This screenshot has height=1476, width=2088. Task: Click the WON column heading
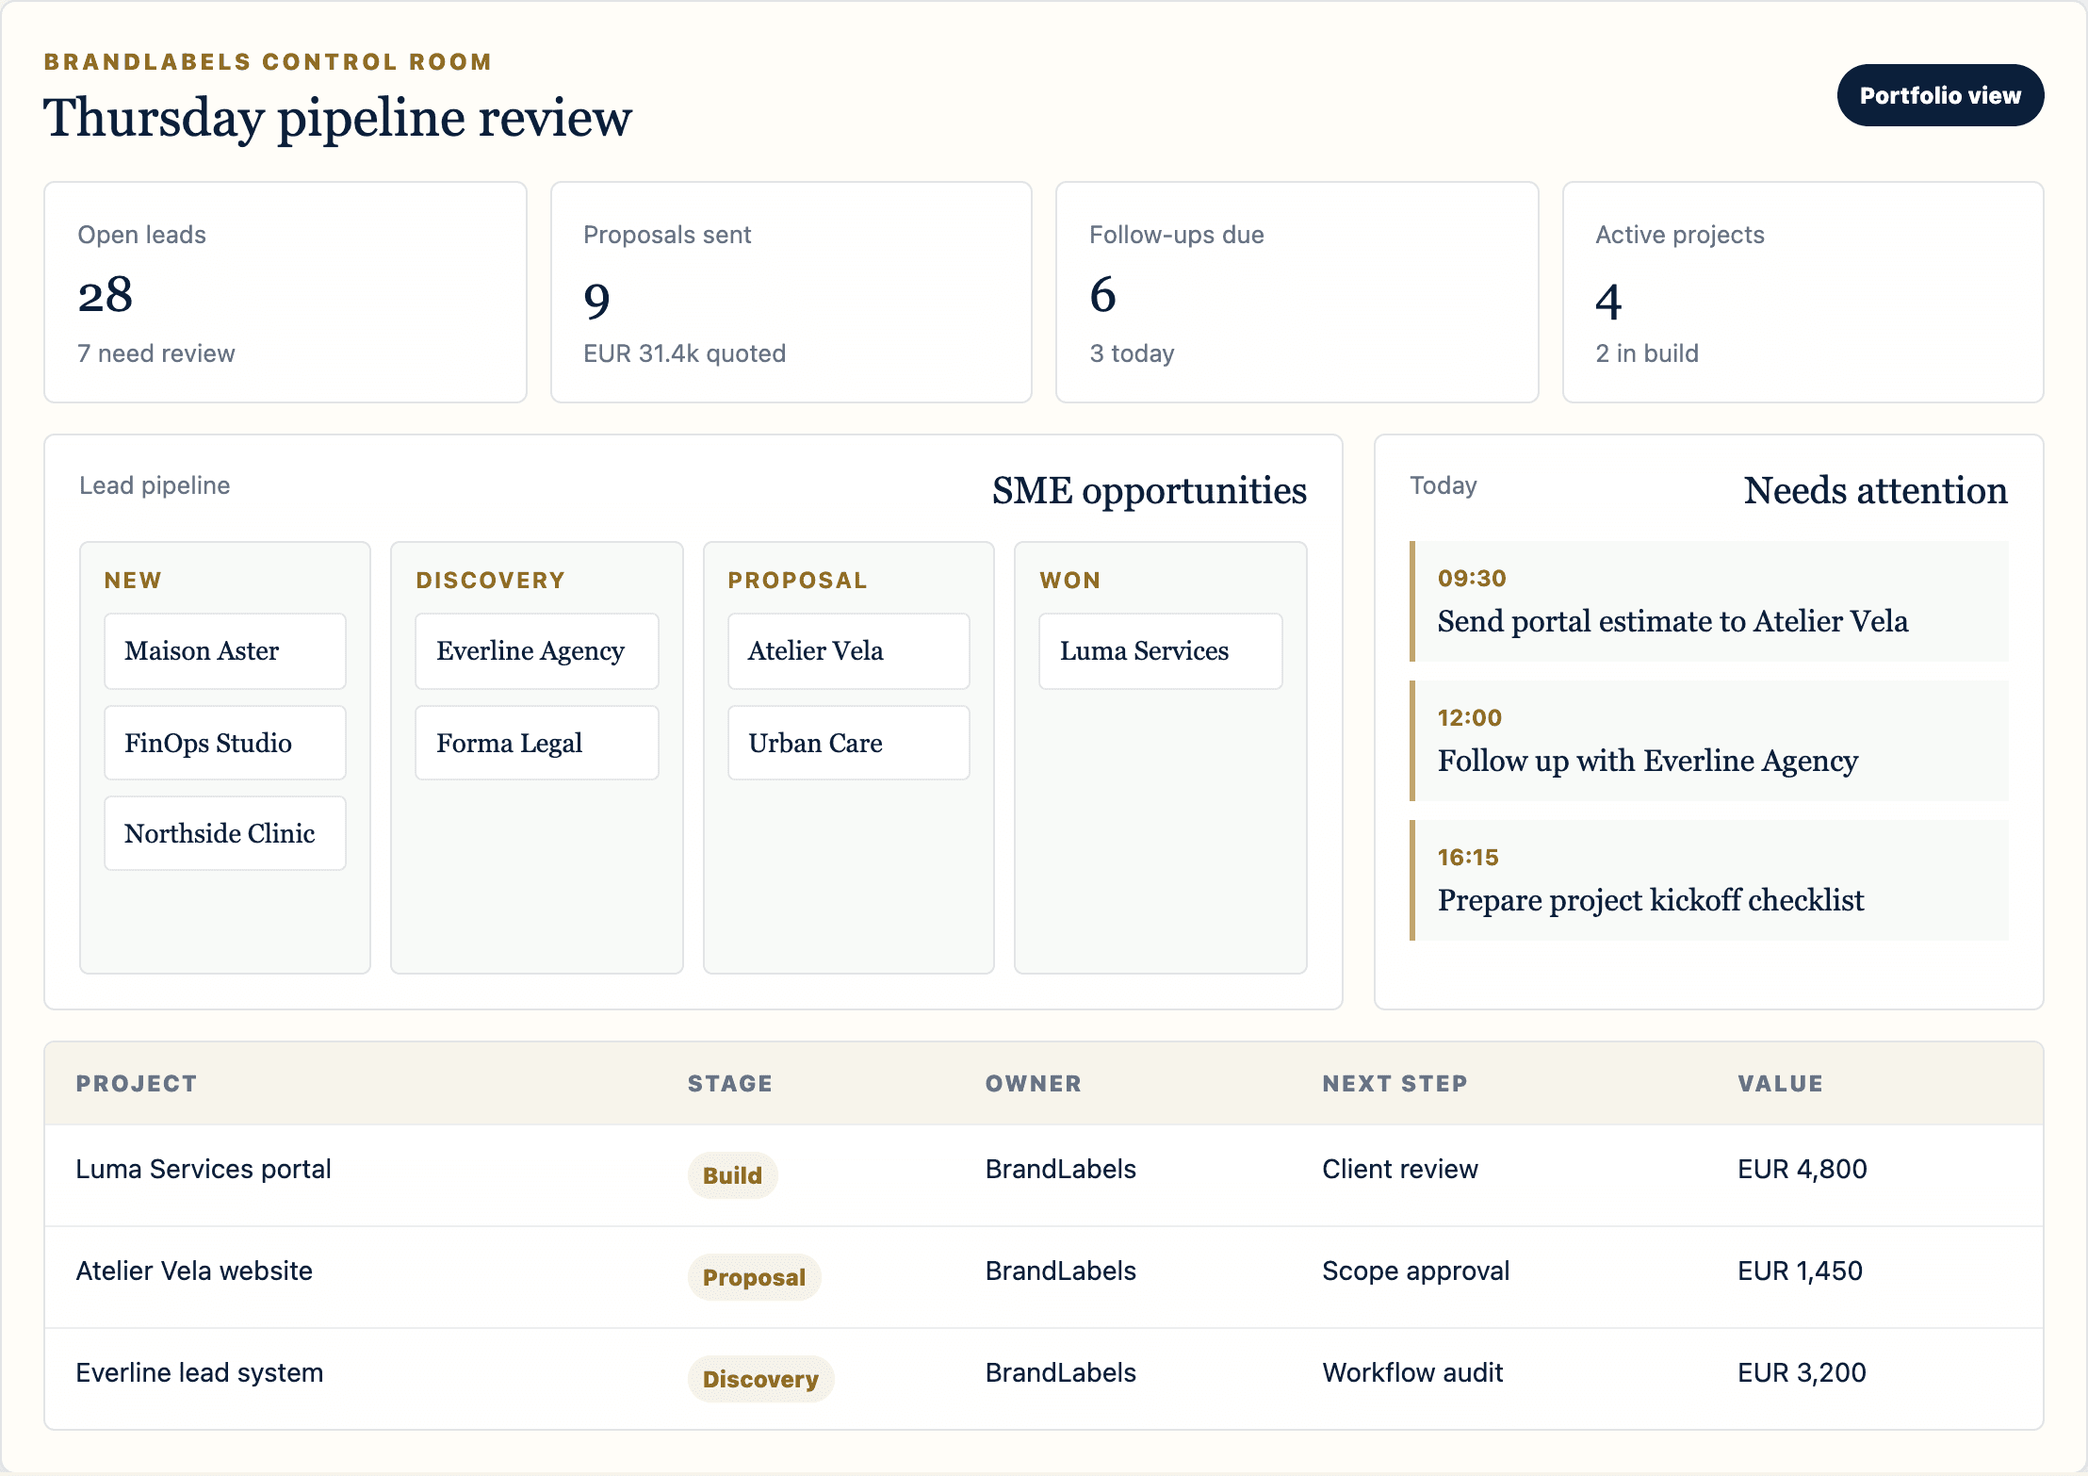[x=1070, y=580]
